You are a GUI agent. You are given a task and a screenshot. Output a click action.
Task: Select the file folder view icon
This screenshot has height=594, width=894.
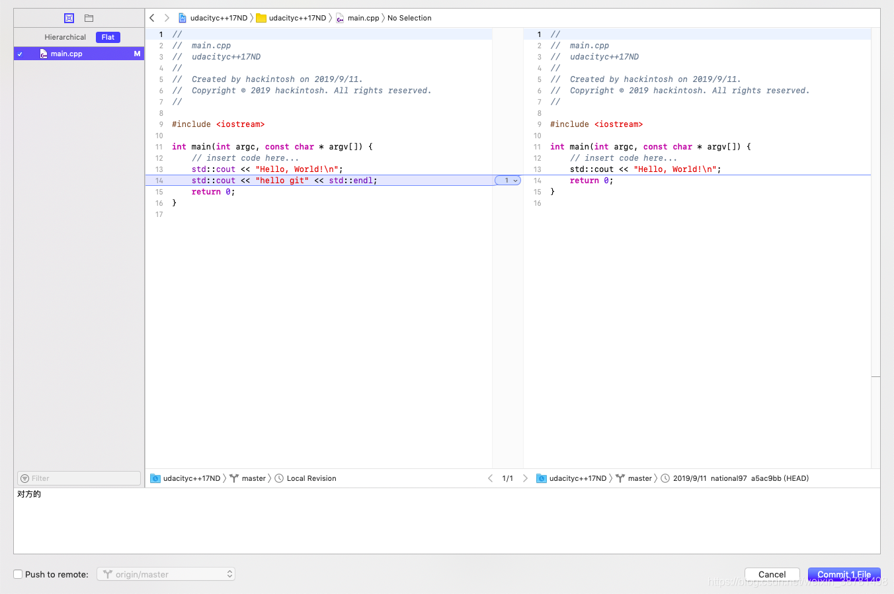tap(89, 18)
